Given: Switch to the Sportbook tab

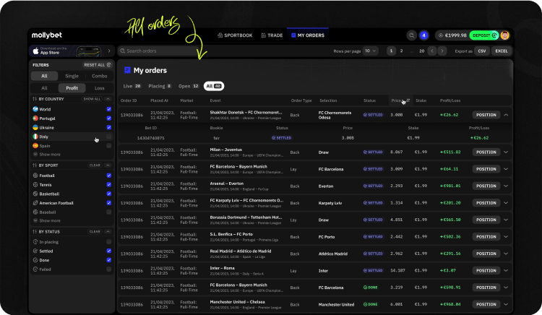Looking at the screenshot, I should tap(233, 35).
